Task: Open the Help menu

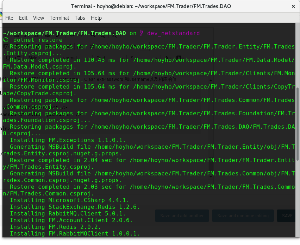Action: click(96, 18)
